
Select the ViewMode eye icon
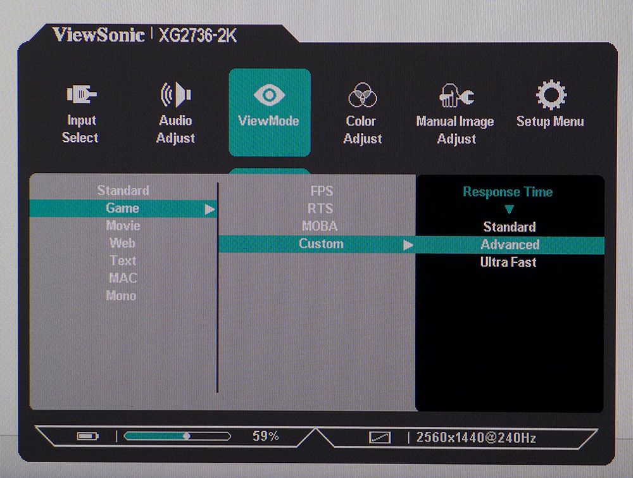269,95
